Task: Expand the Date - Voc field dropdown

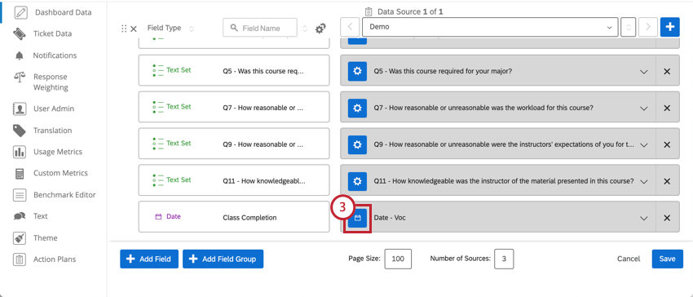Action: point(644,218)
